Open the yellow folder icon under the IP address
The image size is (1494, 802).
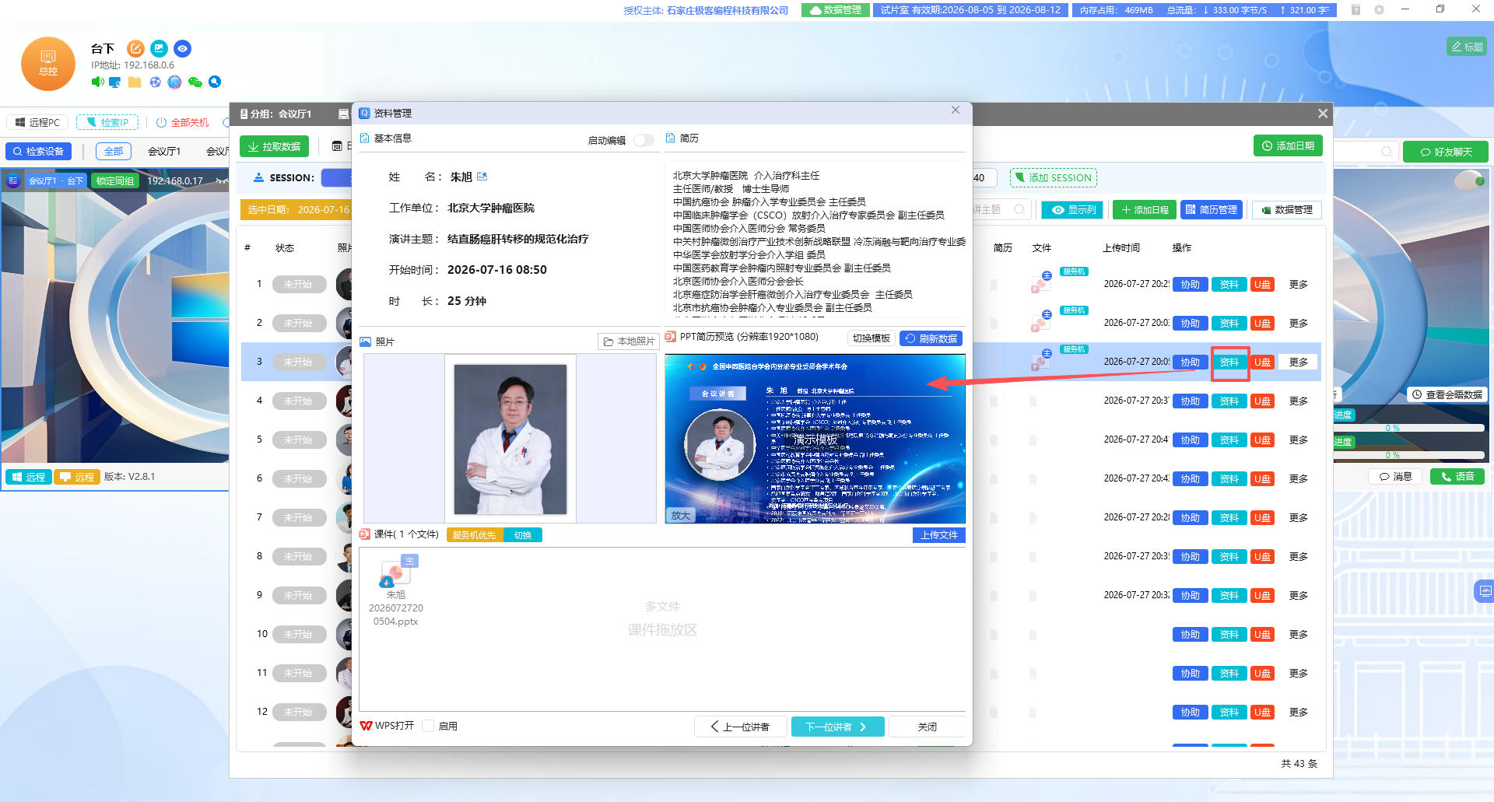point(135,82)
